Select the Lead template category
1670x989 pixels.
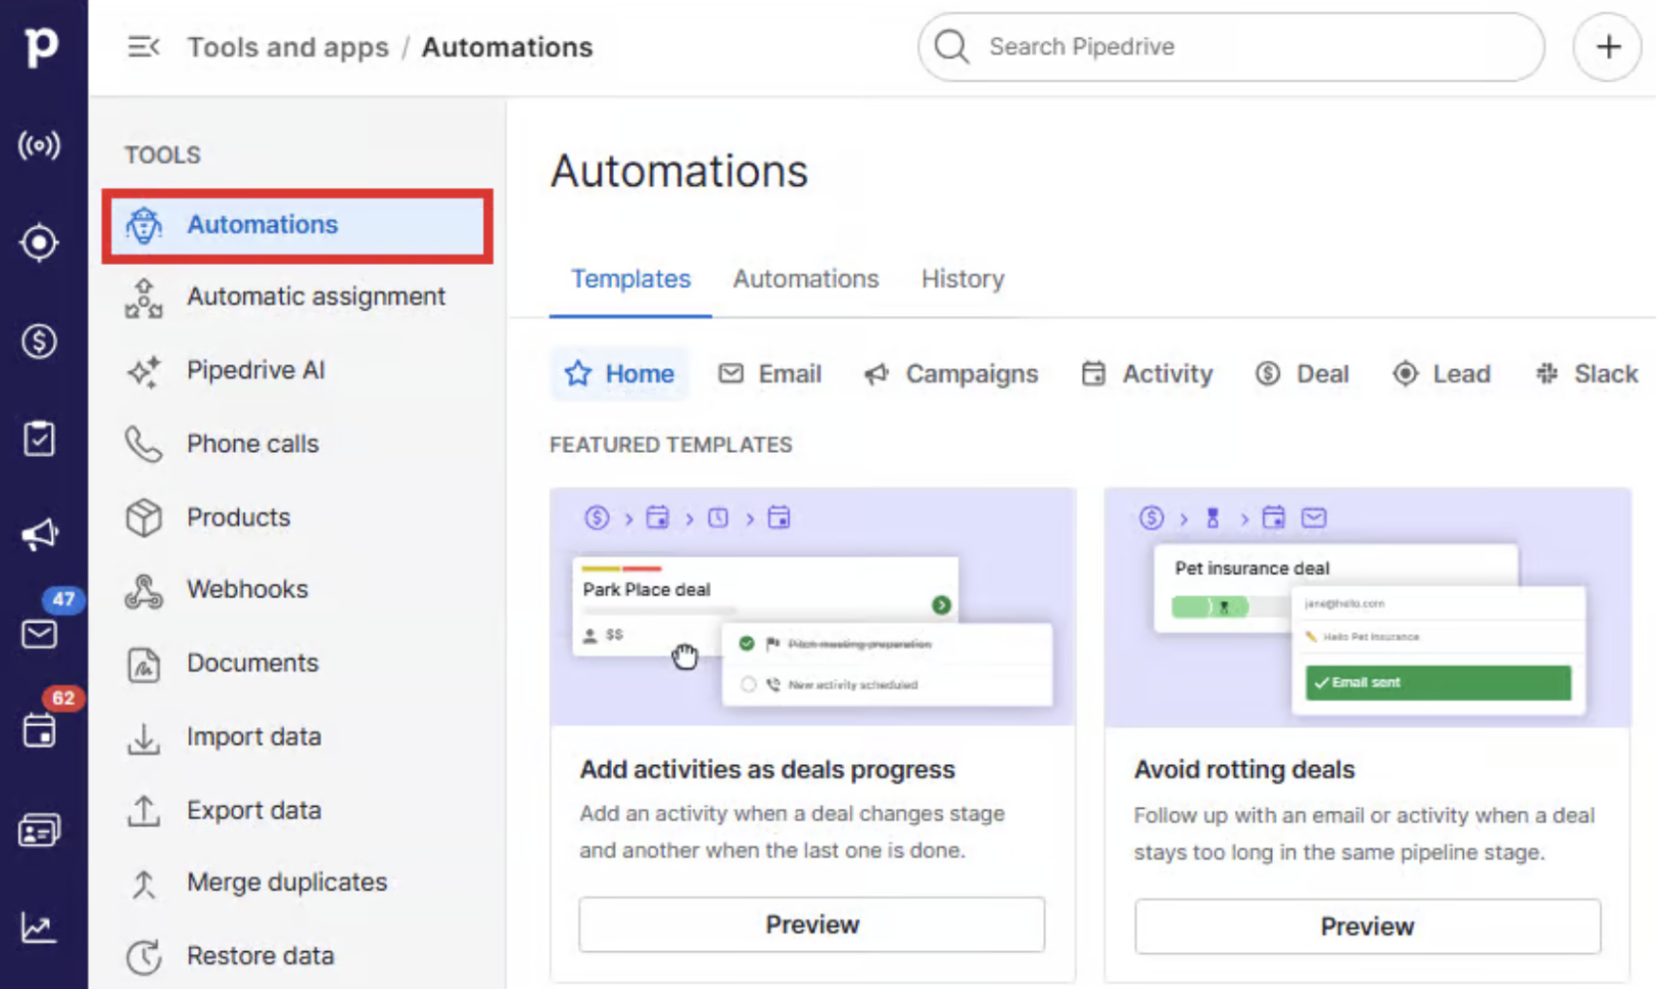click(1441, 374)
